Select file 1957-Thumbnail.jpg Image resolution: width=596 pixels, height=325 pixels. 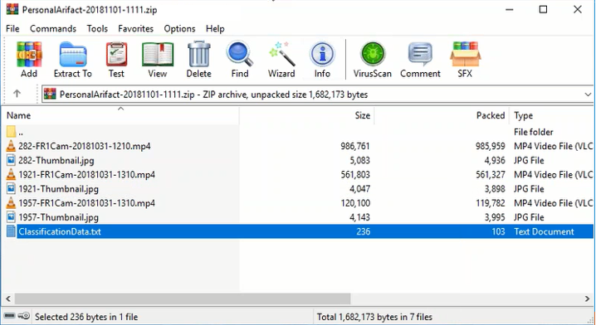click(59, 217)
